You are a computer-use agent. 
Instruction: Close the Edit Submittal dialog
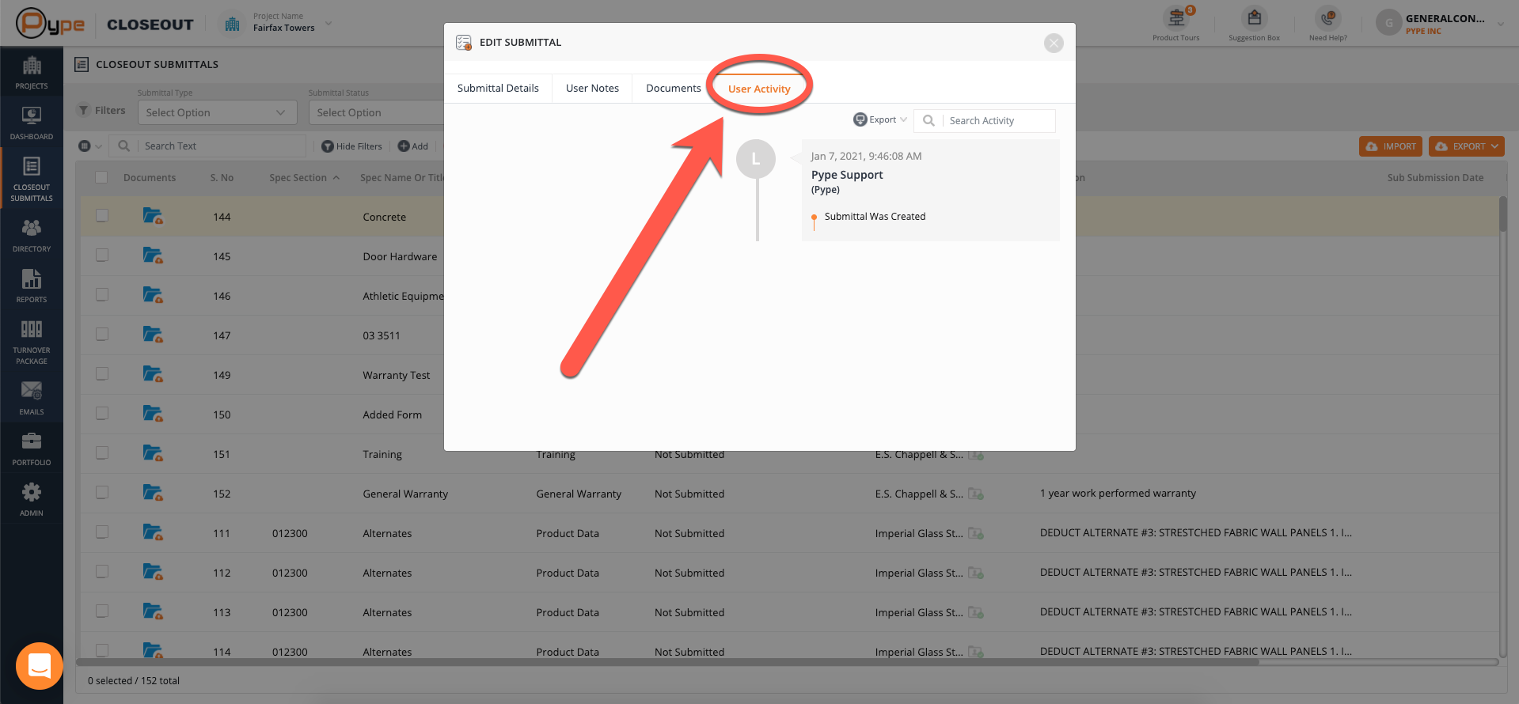pos(1054,43)
